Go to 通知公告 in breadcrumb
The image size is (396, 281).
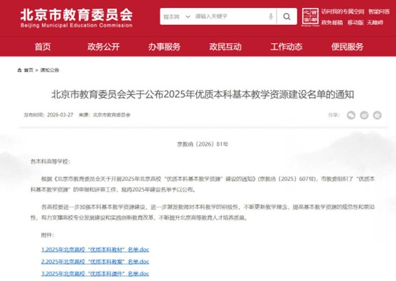coord(49,70)
